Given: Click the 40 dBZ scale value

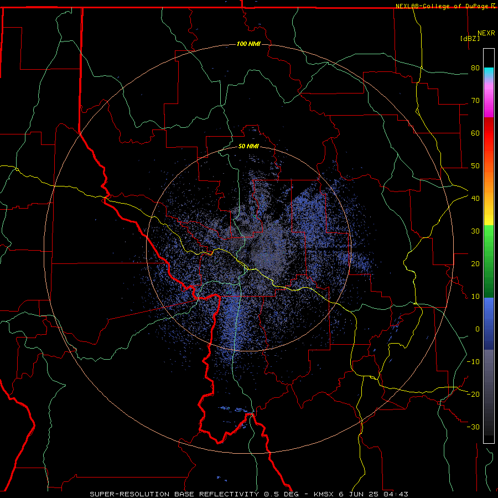Looking at the screenshot, I should [475, 198].
